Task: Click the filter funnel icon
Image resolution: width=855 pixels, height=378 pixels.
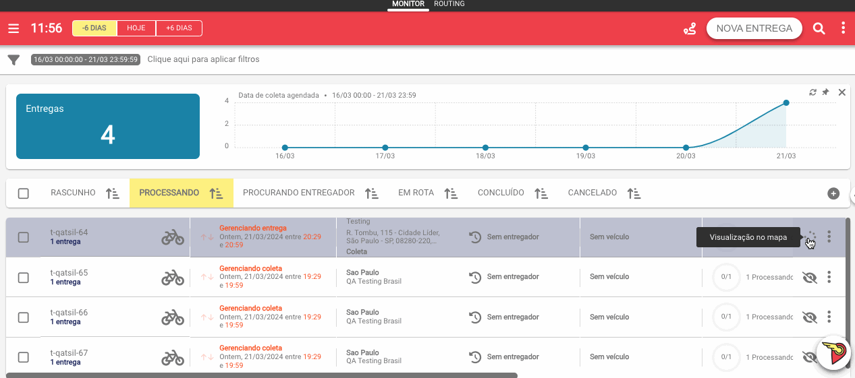Action: click(13, 60)
